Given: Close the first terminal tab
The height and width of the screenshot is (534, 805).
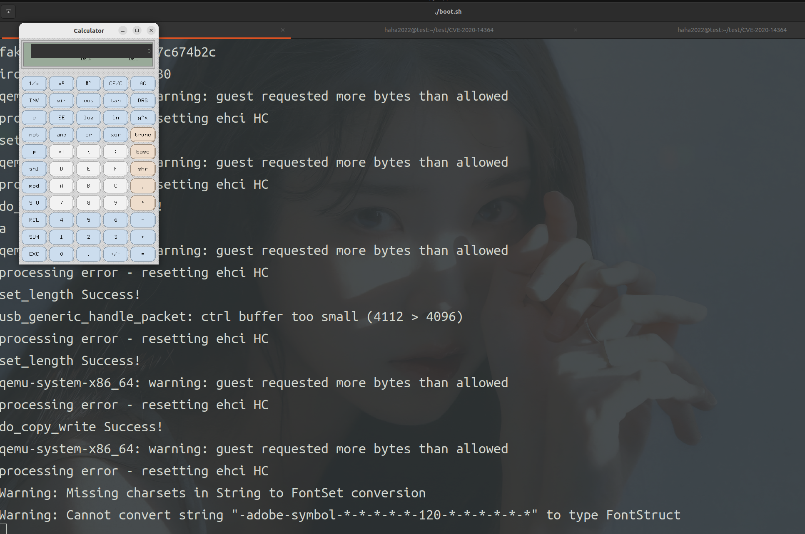Looking at the screenshot, I should (x=283, y=30).
